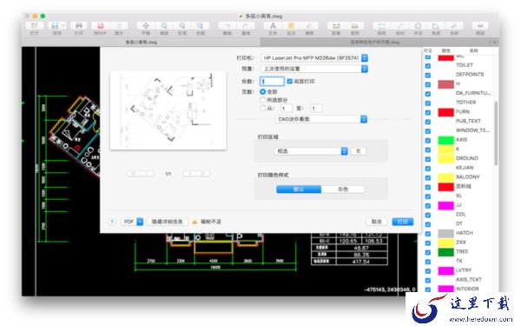Click the 重做 redo icon
This screenshot has height=326, width=521.
[x=246, y=25]
